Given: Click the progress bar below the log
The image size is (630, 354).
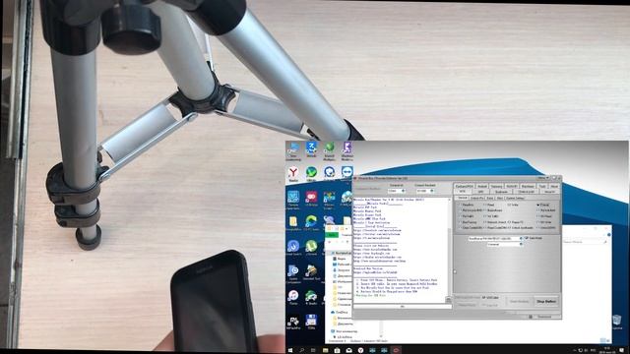Looking at the screenshot, I should [x=402, y=307].
